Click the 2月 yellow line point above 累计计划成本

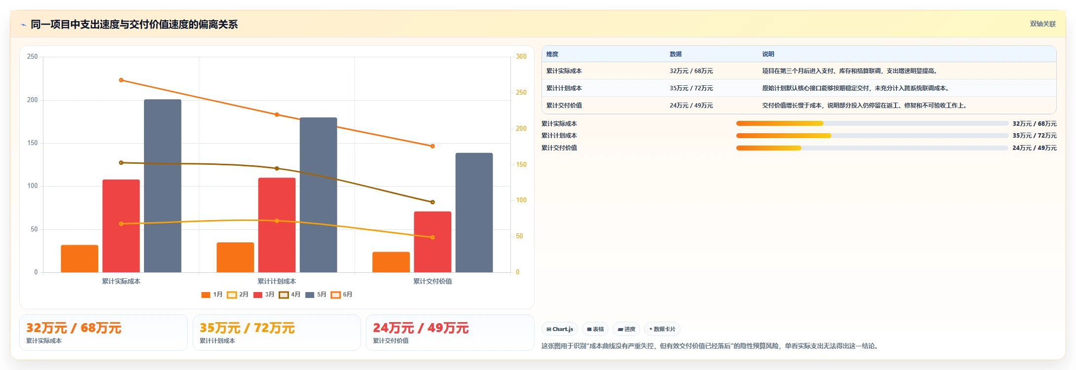tap(277, 221)
